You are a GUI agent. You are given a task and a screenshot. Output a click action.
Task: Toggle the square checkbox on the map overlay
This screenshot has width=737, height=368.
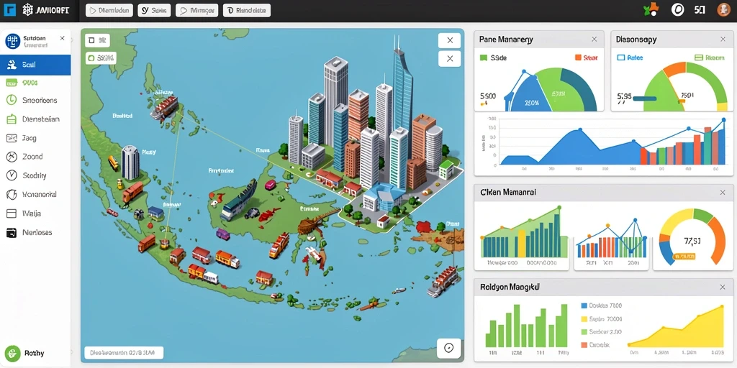pos(91,41)
